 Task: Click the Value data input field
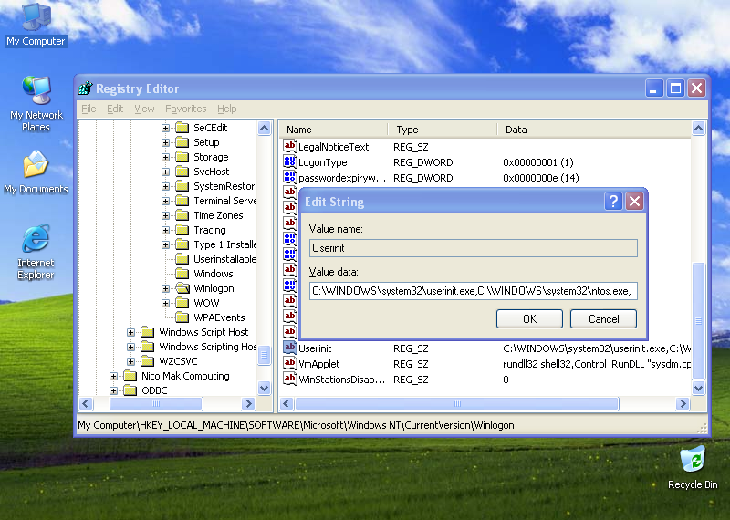tap(473, 291)
